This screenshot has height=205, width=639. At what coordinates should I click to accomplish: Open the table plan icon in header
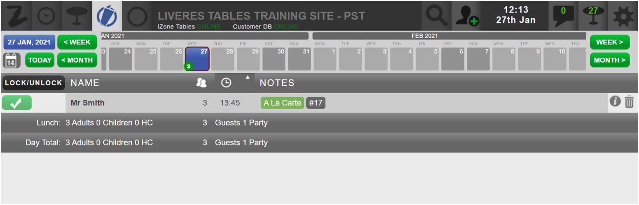point(77,16)
